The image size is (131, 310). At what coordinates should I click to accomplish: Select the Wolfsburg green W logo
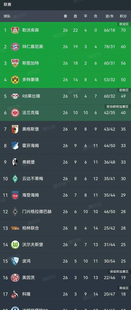point(15,245)
